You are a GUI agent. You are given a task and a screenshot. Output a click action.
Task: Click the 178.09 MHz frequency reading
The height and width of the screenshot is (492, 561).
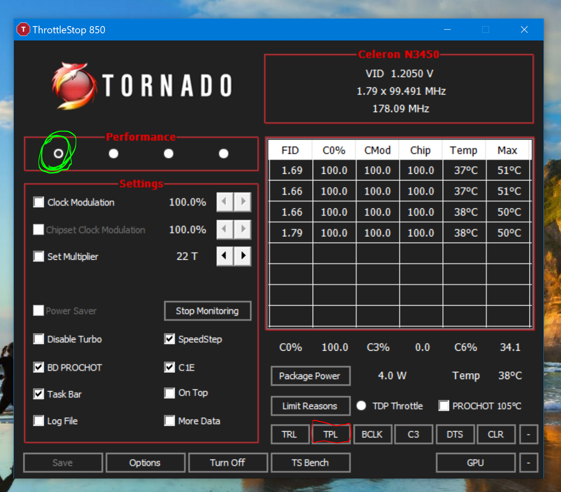click(x=401, y=108)
